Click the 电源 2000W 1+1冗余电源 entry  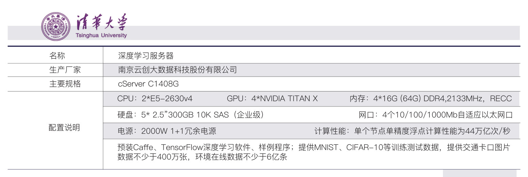point(167,131)
